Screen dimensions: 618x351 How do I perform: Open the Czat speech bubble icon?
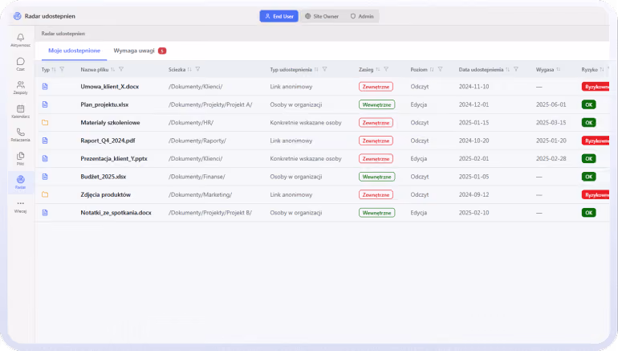point(21,63)
